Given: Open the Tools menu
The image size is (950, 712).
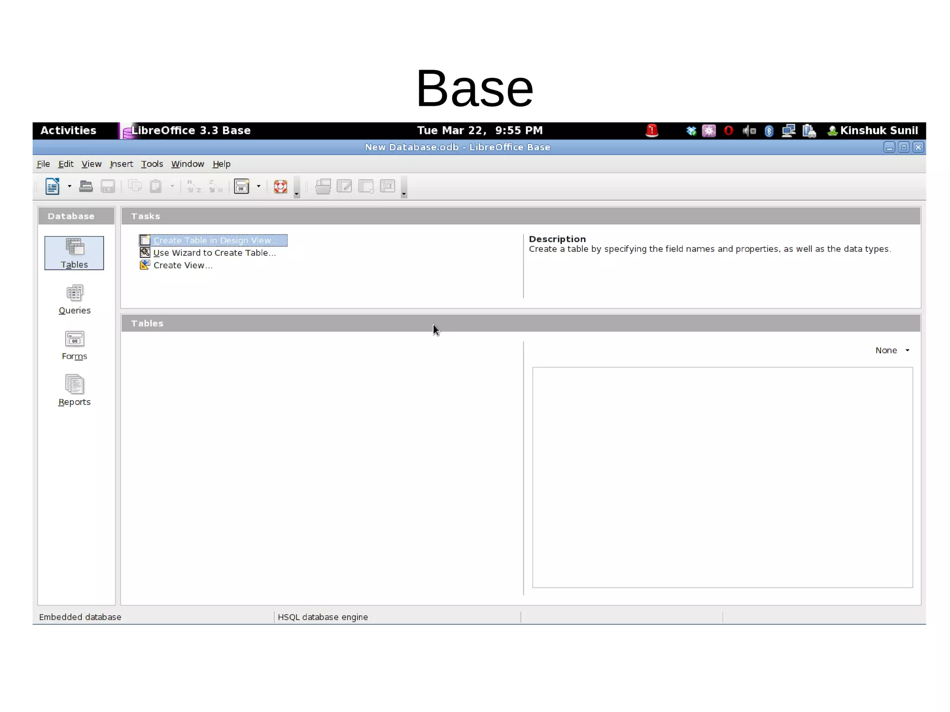Looking at the screenshot, I should (x=152, y=164).
